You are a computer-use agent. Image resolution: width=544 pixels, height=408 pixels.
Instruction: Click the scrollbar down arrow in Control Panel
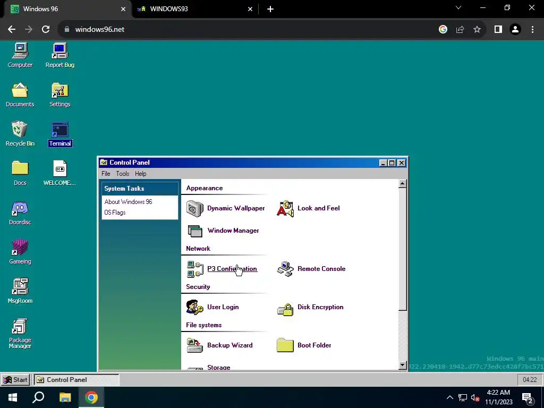[403, 365]
